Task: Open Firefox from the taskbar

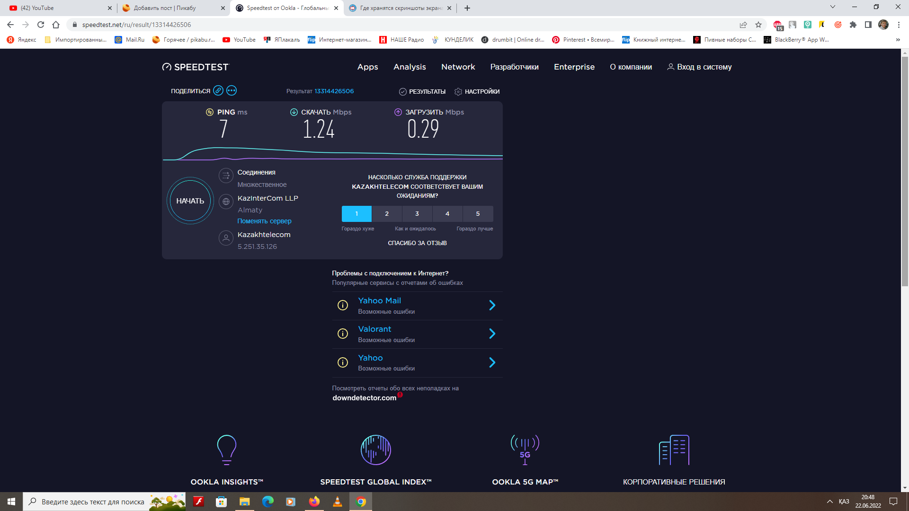Action: pyautogui.click(x=314, y=502)
